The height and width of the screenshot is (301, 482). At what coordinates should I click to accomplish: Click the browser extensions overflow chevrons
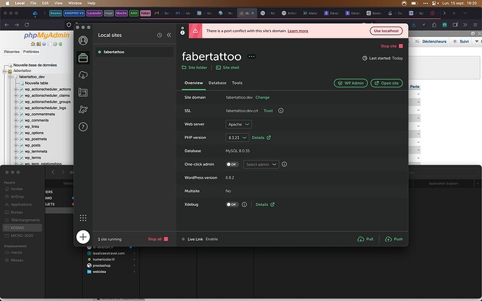465,24
